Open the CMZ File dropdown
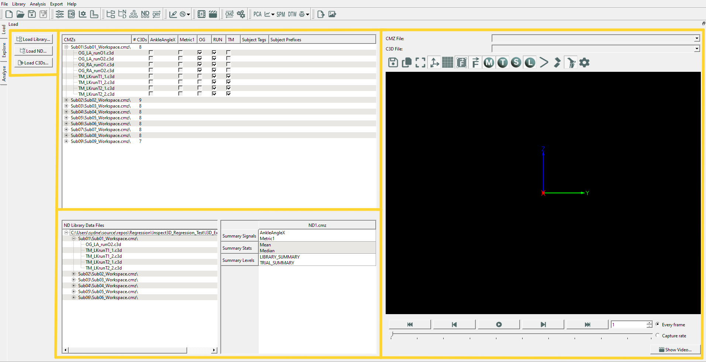 [x=697, y=38]
